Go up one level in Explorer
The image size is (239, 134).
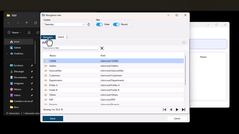tap(27, 23)
